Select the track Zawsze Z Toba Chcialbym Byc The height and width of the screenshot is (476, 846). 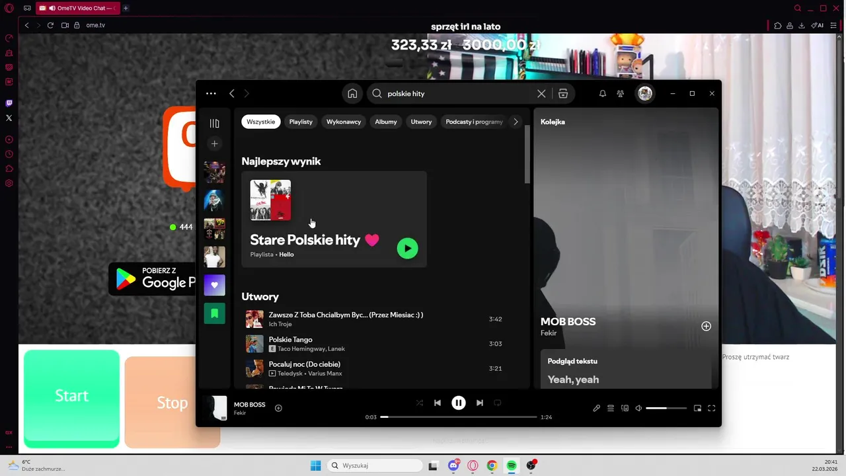(346, 315)
